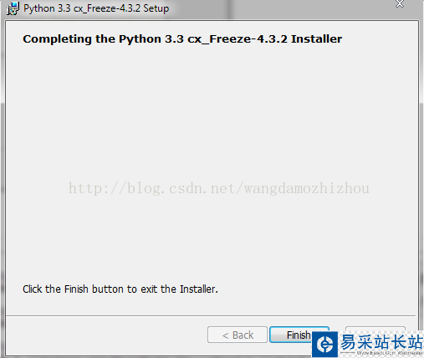The image size is (424, 358).
Task: Click the blog.csdn.net watermark URL
Action: tap(219, 188)
